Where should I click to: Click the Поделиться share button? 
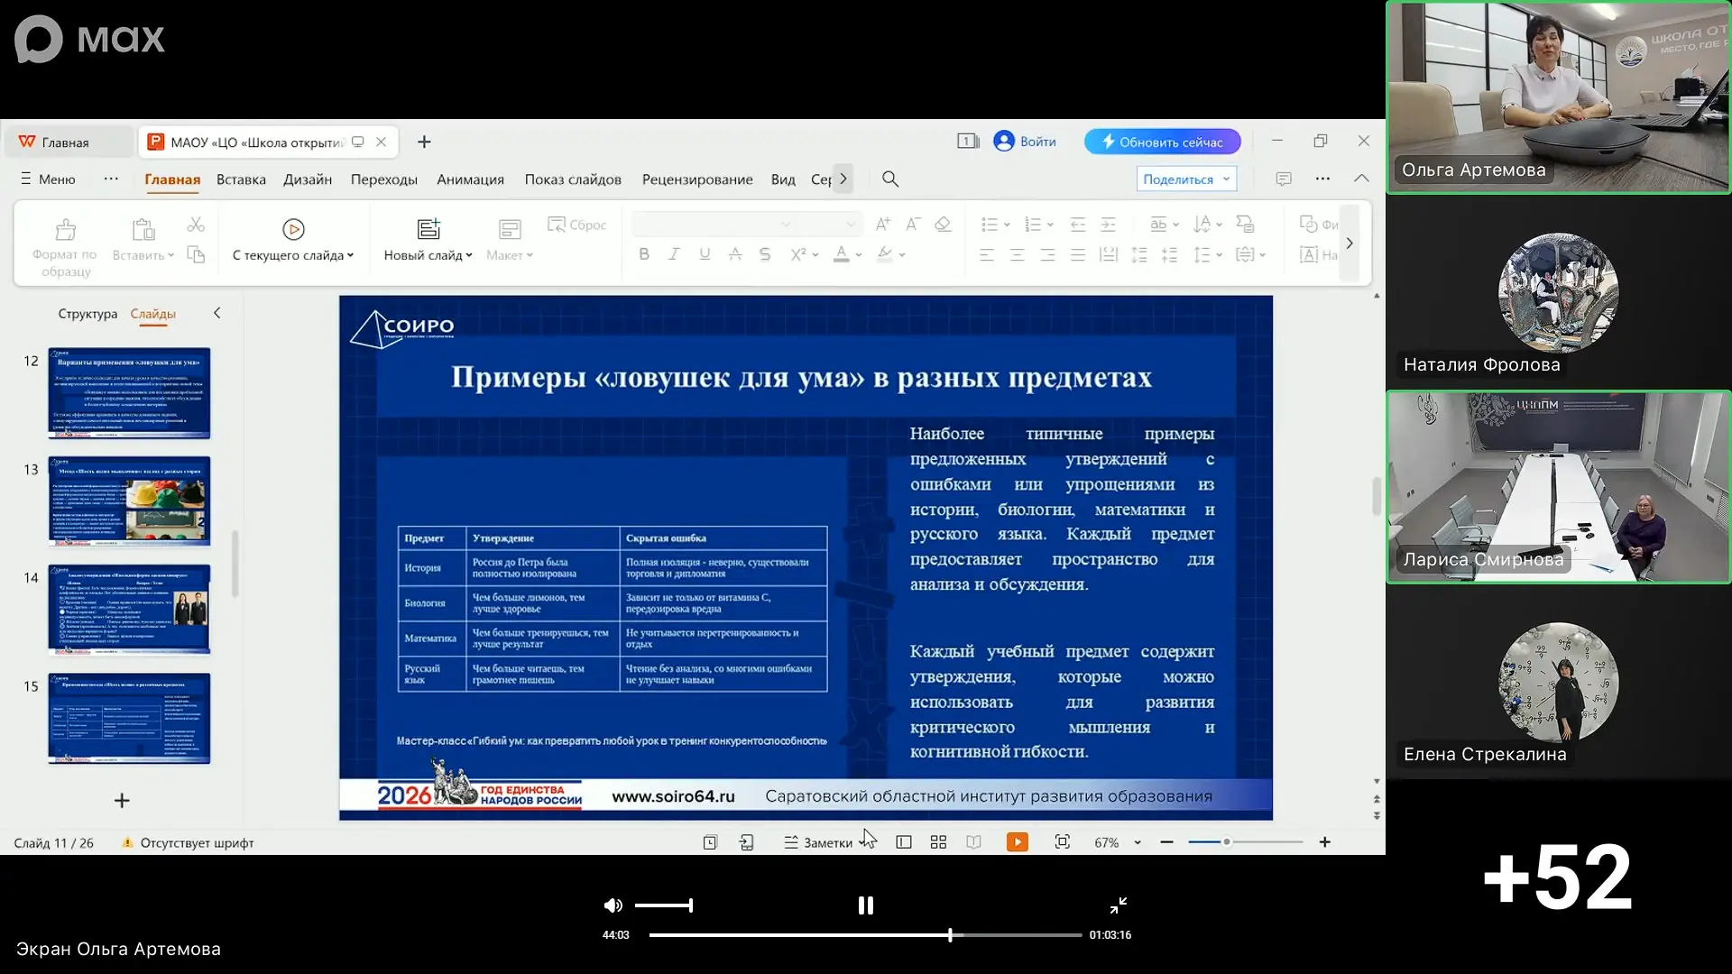click(x=1186, y=179)
